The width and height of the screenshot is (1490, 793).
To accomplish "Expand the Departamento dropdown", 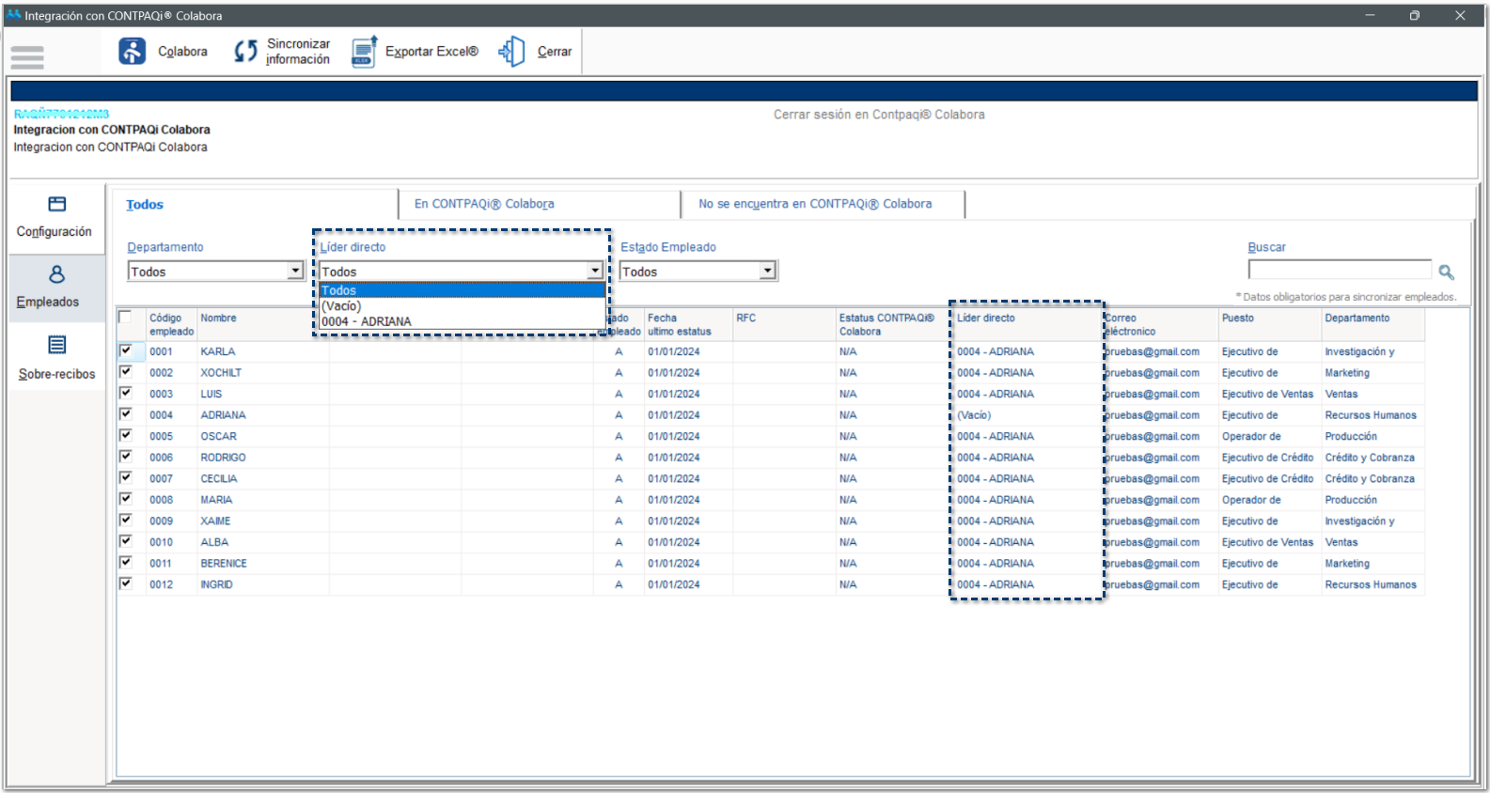I will coord(295,272).
